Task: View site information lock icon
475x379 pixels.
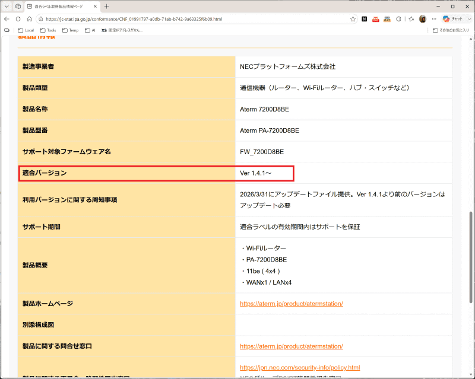Action: pyautogui.click(x=40, y=19)
